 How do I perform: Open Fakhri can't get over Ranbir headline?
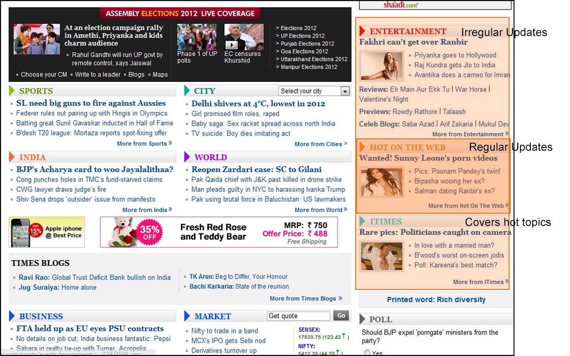pos(413,42)
